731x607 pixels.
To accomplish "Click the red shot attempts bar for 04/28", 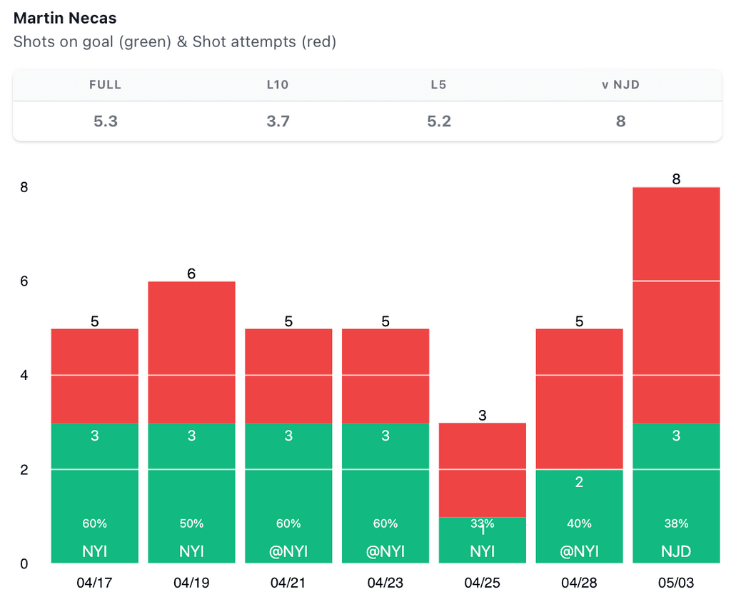I will (579, 398).
